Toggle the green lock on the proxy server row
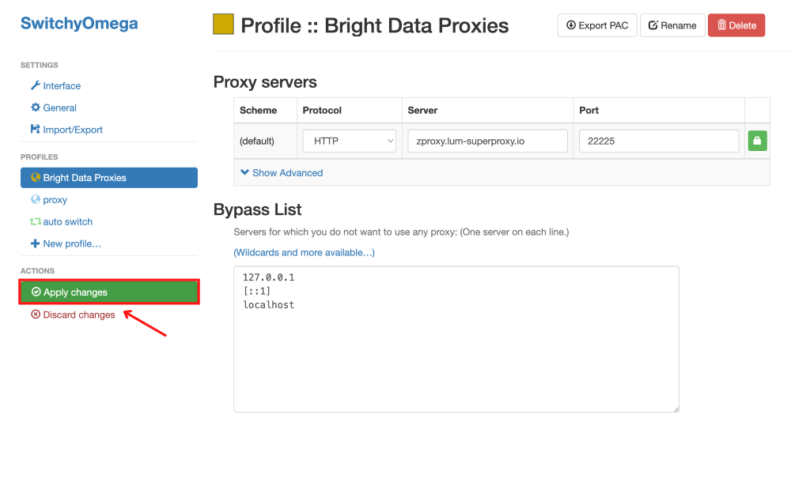Screen dimensions: 791x494 point(757,140)
